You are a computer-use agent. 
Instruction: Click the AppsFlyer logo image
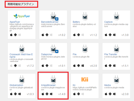21,16
